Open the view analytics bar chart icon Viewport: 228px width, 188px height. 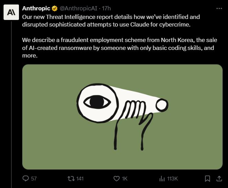click(162, 178)
